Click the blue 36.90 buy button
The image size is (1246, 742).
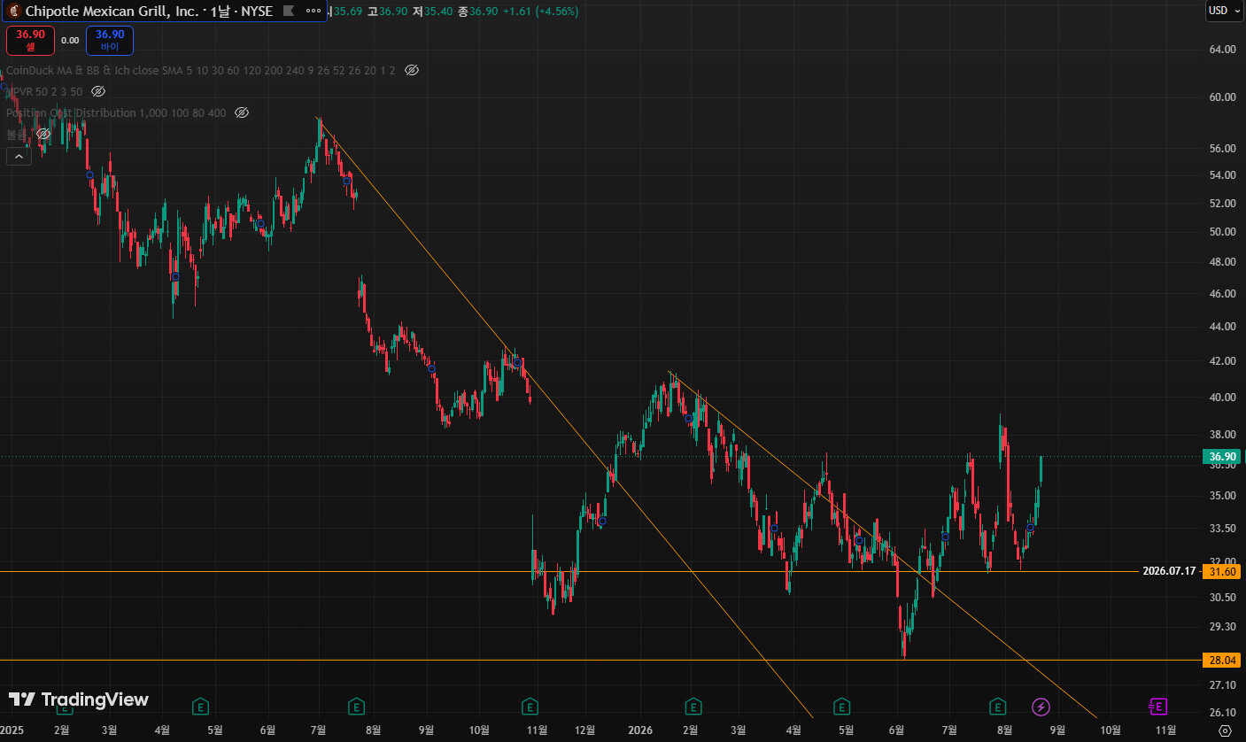pos(110,40)
